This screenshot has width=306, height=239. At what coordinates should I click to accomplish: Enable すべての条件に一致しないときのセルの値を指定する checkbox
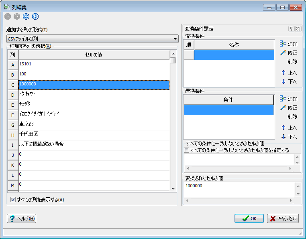click(x=186, y=150)
